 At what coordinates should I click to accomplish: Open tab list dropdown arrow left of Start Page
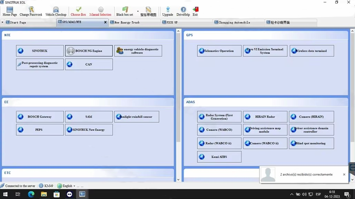tap(2, 22)
